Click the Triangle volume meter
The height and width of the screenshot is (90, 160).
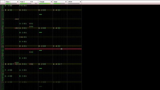(45, 3)
